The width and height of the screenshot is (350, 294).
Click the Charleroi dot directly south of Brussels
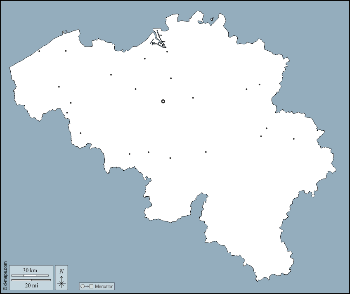170,158
